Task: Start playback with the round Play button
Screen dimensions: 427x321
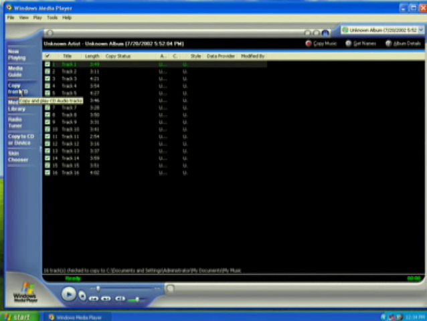Action: [69, 294]
